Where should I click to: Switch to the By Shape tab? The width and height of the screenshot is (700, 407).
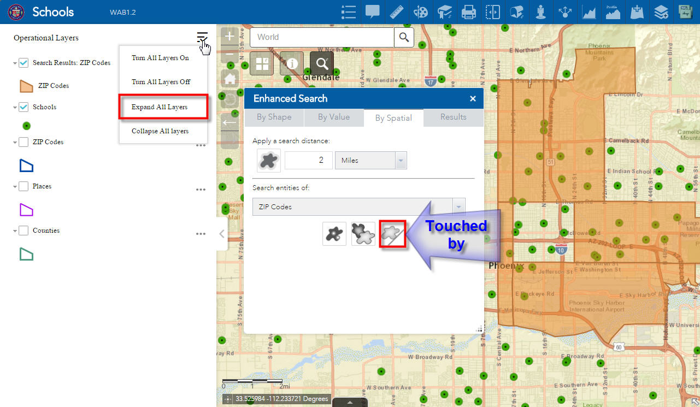pos(274,117)
